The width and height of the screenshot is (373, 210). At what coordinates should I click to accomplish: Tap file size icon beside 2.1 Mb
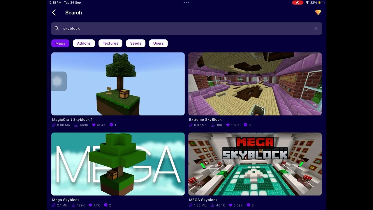[54, 205]
